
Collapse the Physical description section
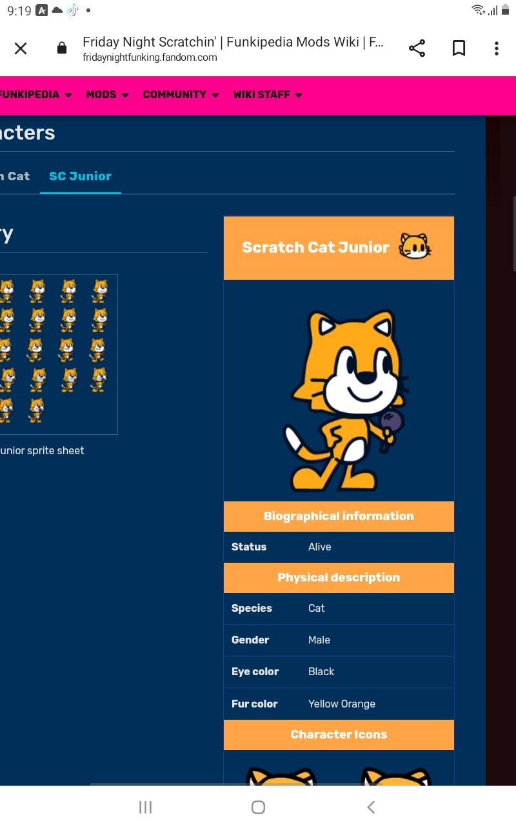tap(339, 578)
